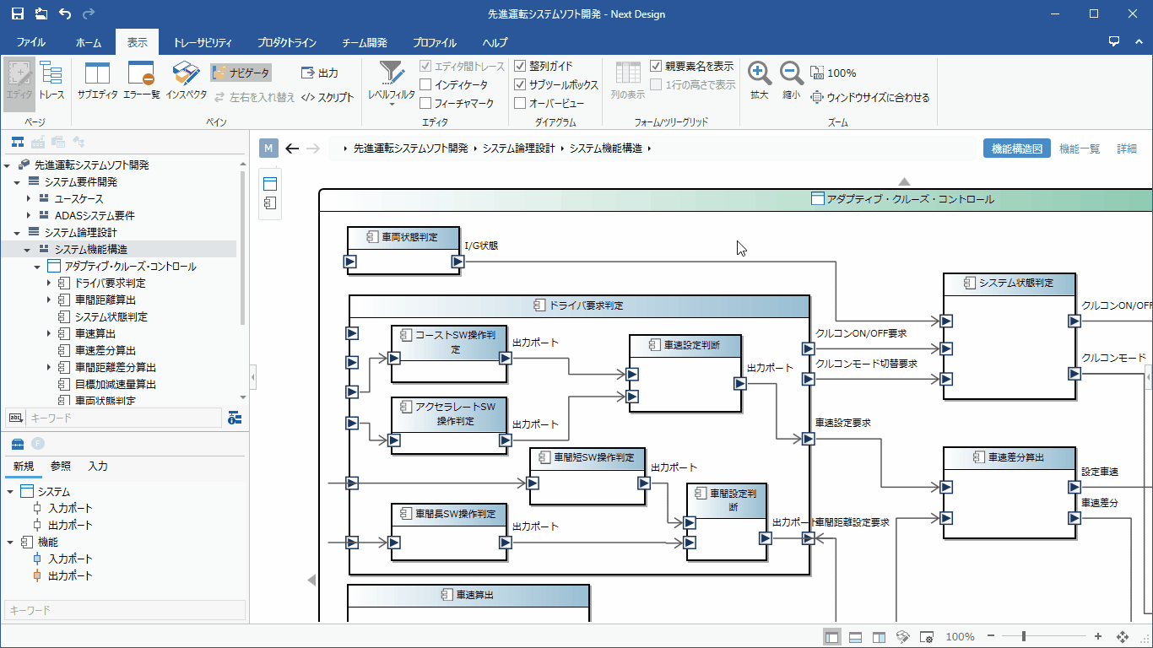Click the M model icon button
The image size is (1153, 648).
coord(268,148)
